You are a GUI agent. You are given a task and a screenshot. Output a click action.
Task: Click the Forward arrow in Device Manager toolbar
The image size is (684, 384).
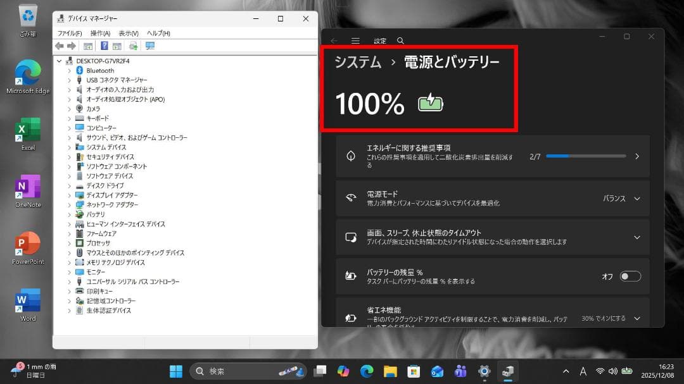(71, 46)
